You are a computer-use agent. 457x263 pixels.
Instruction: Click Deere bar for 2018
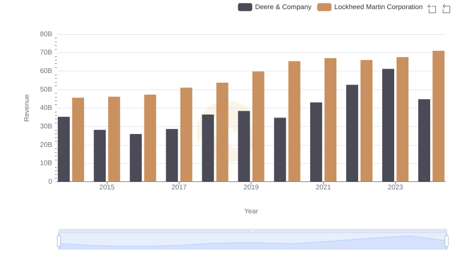point(208,148)
